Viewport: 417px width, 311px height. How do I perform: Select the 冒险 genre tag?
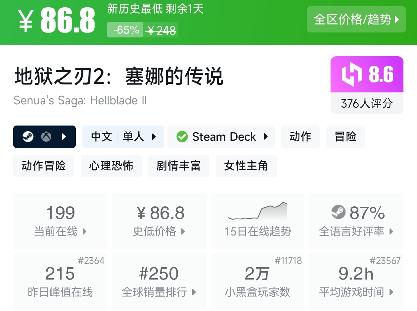coord(345,136)
